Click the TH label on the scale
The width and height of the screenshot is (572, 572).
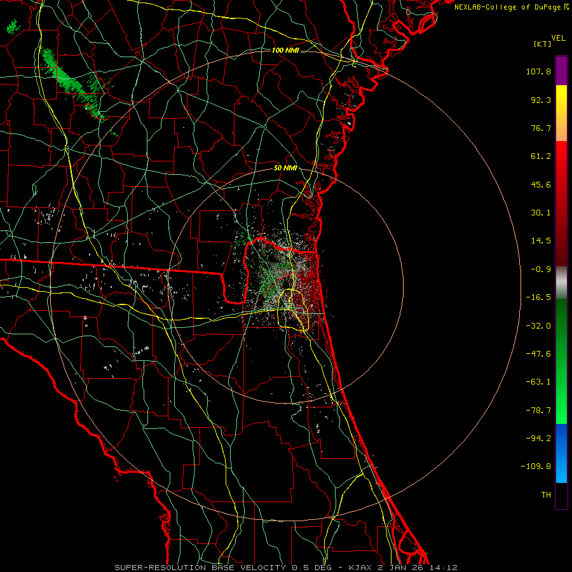(x=546, y=495)
